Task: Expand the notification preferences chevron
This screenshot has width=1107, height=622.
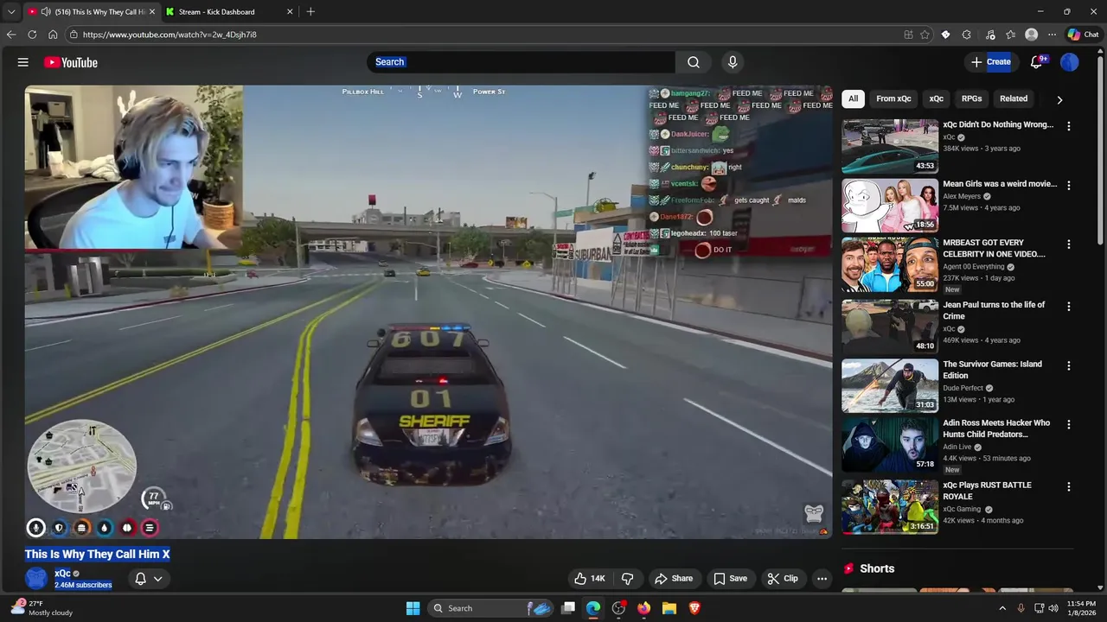Action: (157, 579)
